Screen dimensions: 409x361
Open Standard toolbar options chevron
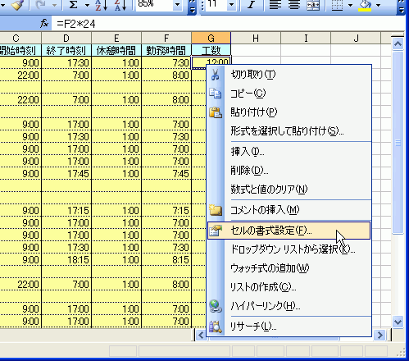coord(193,7)
